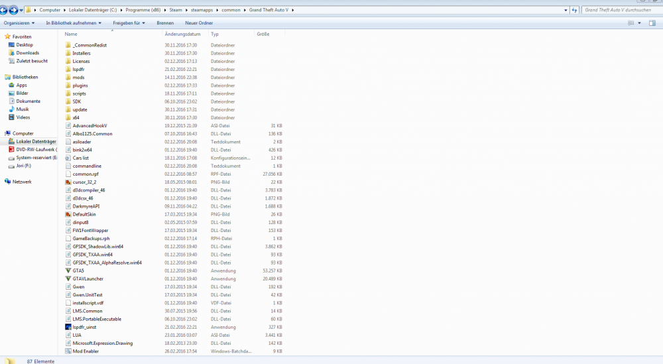Select the plugins folder icon
This screenshot has width=663, height=364.
[68, 86]
